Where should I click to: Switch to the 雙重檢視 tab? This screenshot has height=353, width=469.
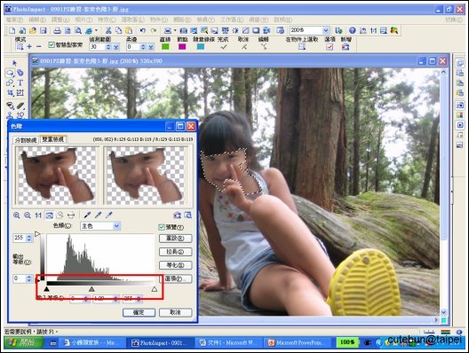click(52, 139)
